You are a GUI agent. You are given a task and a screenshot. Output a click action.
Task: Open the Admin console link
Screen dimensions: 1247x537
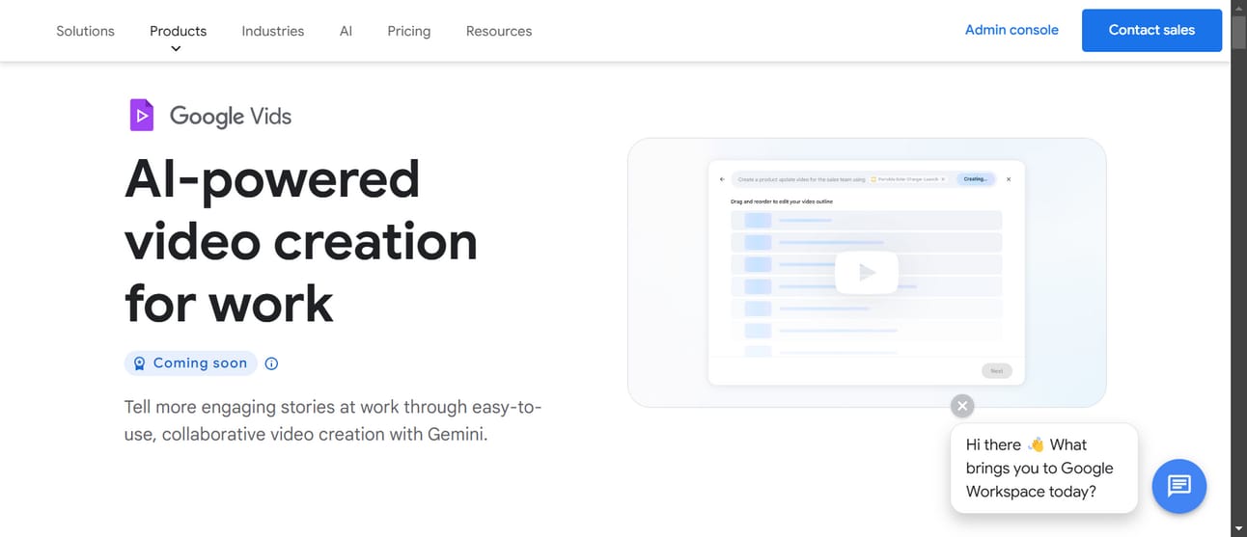point(1011,30)
